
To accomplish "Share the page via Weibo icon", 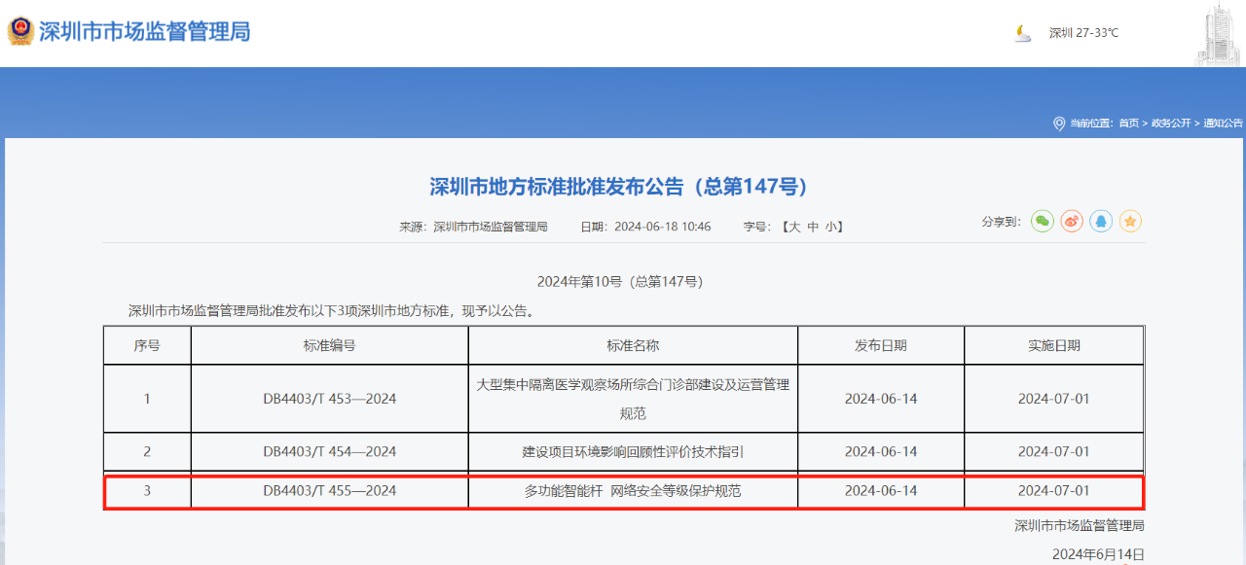I will click(x=1072, y=222).
